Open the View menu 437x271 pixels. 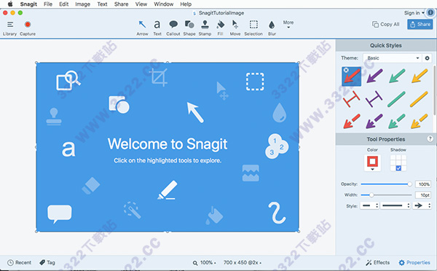click(x=141, y=4)
